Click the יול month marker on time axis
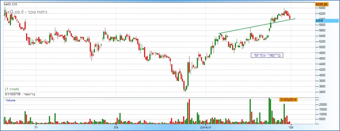Screen dimensions: 340x131 36,127
